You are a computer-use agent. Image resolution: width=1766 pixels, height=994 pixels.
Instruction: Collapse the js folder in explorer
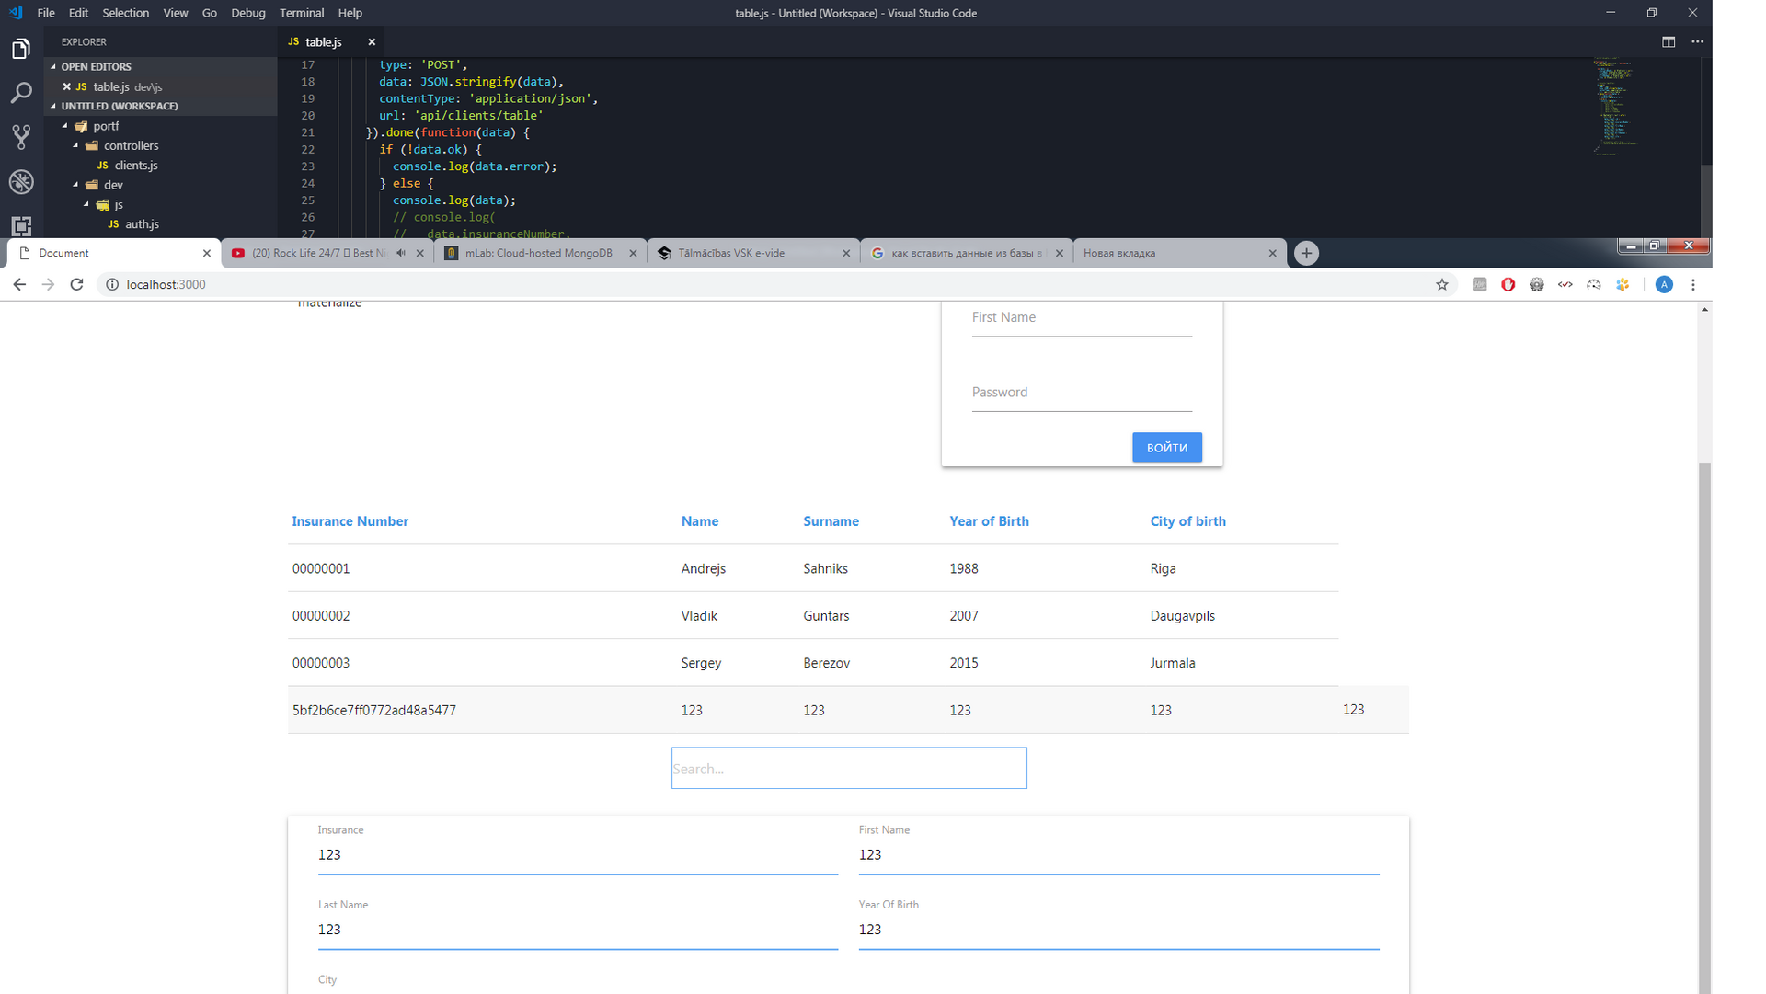pos(87,204)
